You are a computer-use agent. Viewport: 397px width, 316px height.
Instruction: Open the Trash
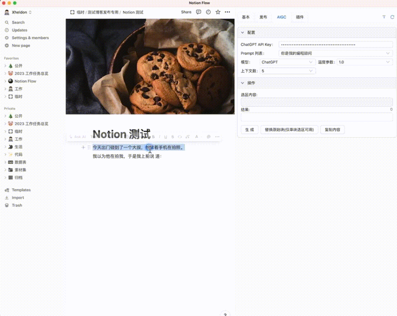[17, 205]
